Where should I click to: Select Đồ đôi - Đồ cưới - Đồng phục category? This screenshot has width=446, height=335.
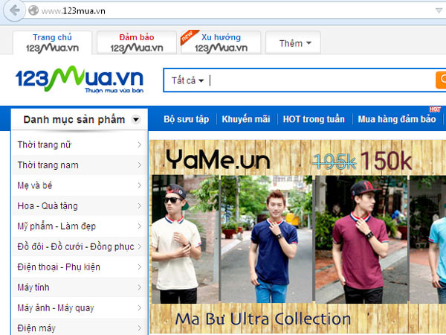[x=80, y=246]
